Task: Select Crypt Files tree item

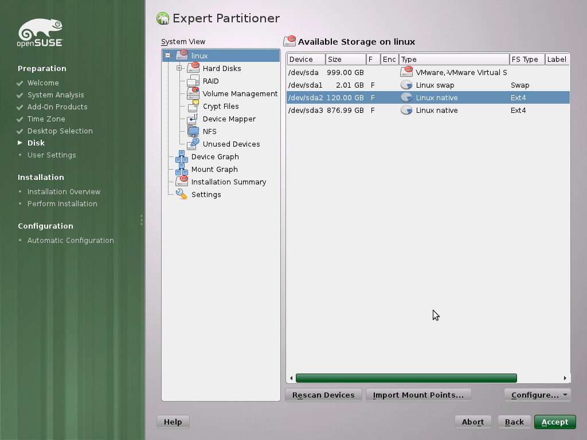Action: point(221,106)
